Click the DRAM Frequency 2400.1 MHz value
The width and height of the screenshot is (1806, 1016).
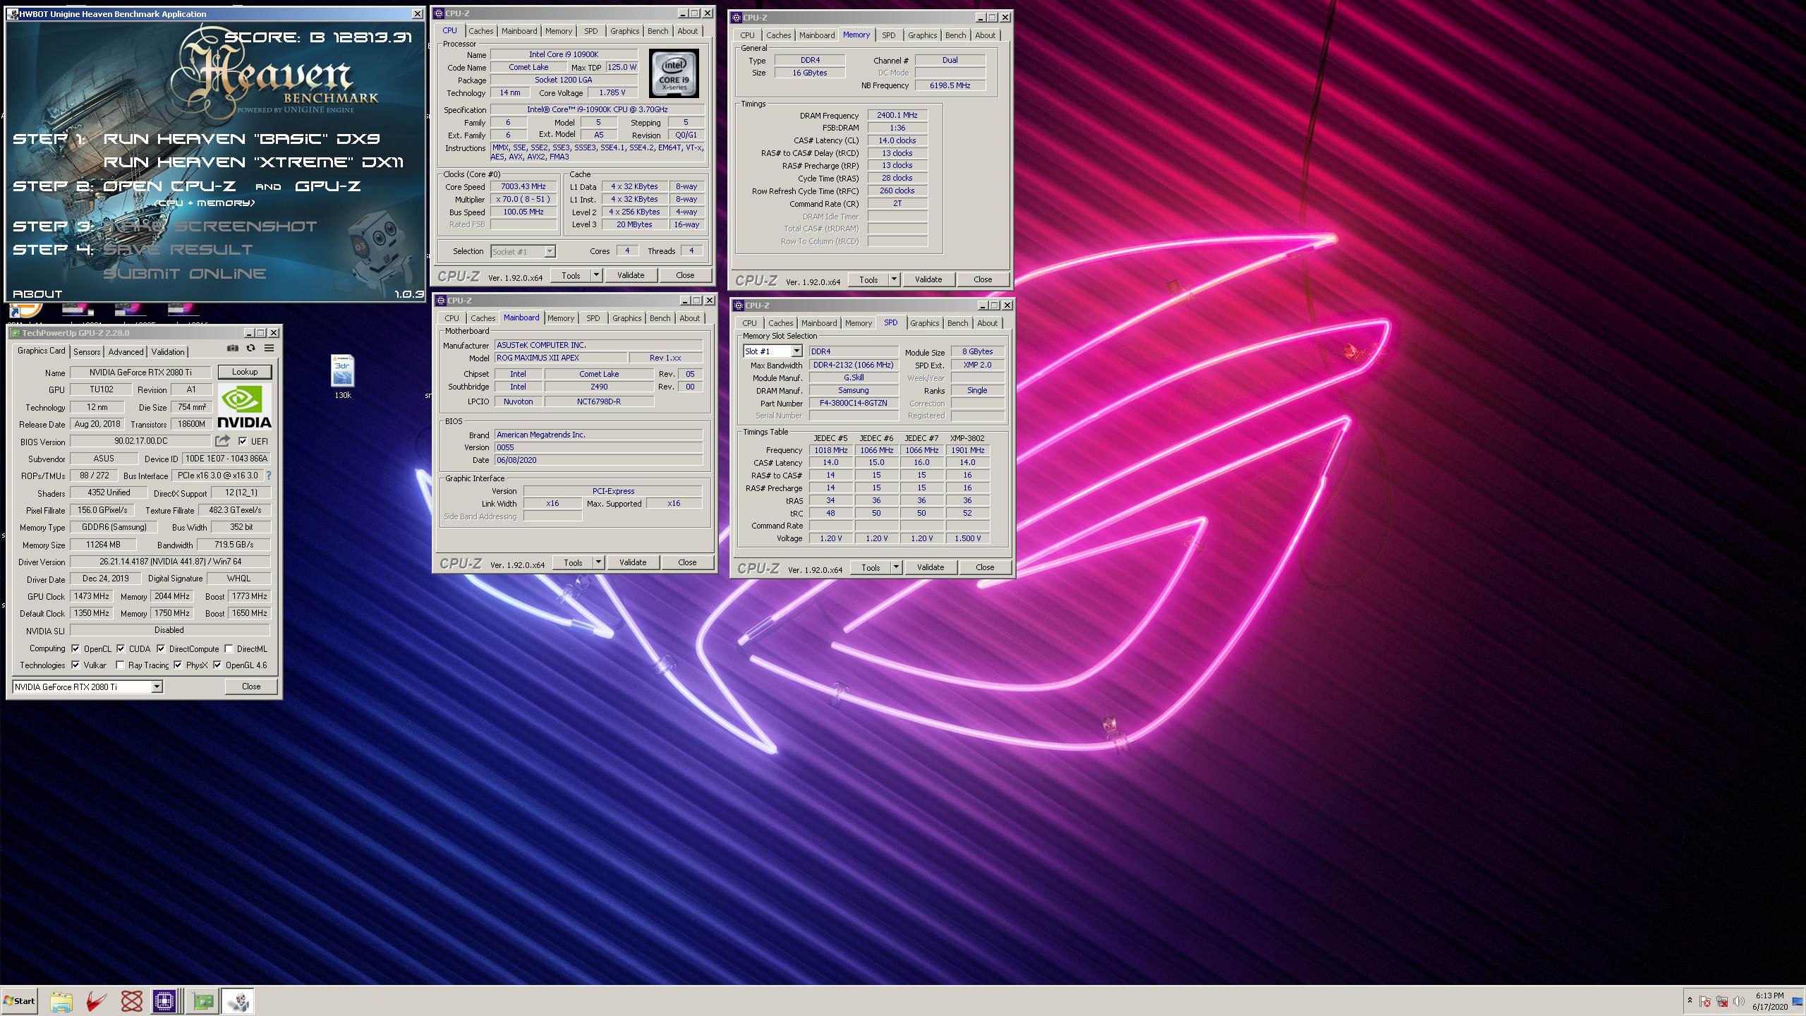[897, 115]
